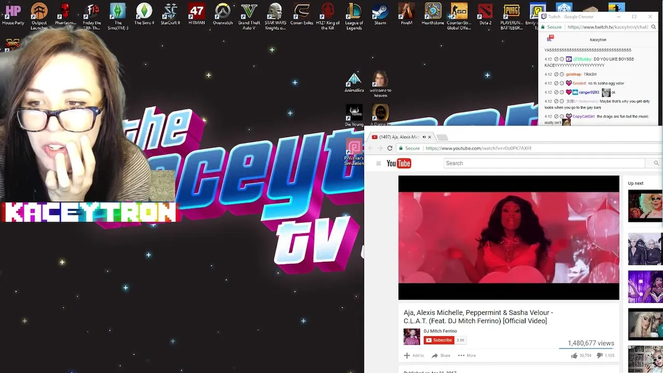This screenshot has height=373, width=663.
Task: Dislike the video with thumbs down
Action: [599, 355]
